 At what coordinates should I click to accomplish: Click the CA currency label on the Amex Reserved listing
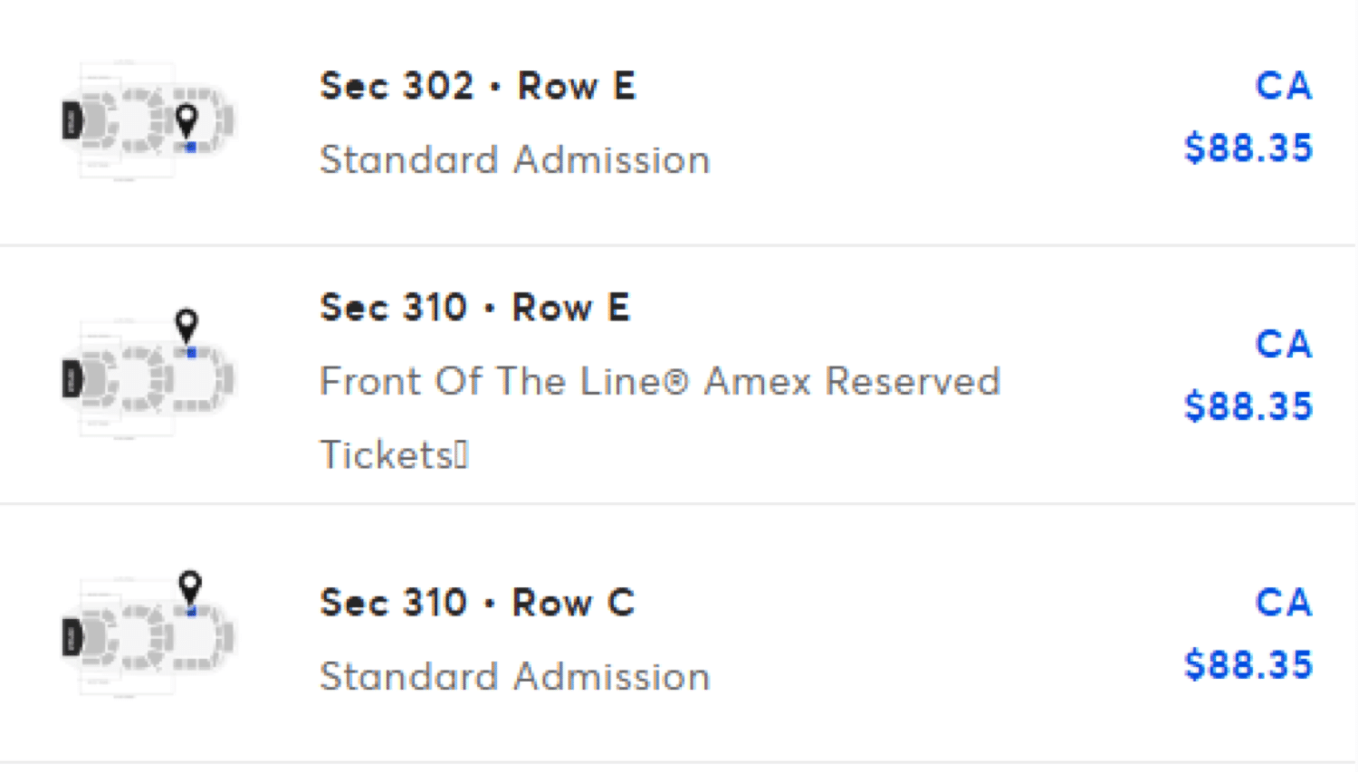click(x=1283, y=345)
